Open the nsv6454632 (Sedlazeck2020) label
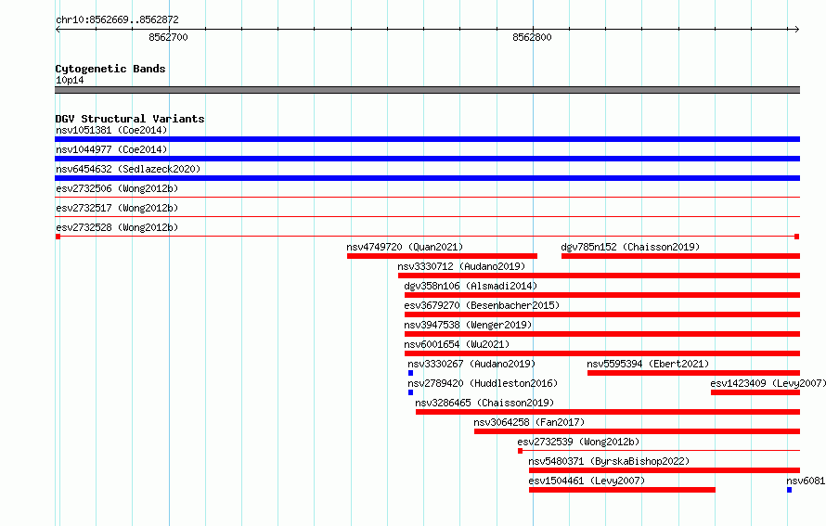 [x=128, y=169]
